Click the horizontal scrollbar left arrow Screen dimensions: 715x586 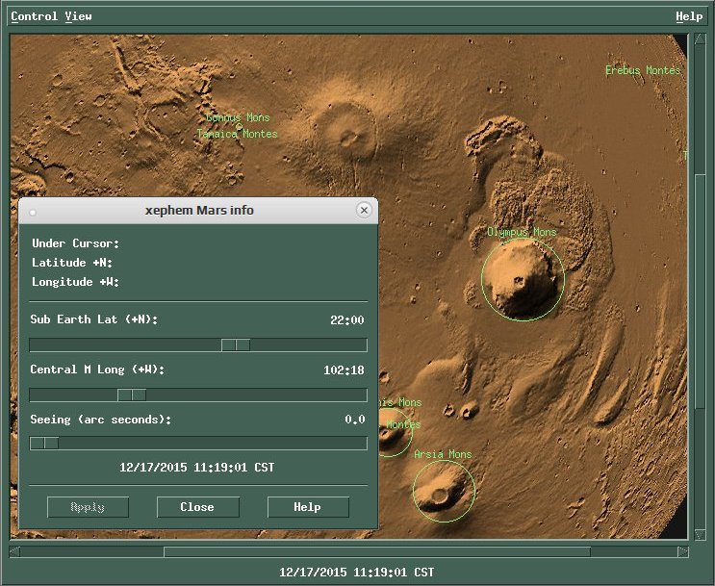[14, 551]
